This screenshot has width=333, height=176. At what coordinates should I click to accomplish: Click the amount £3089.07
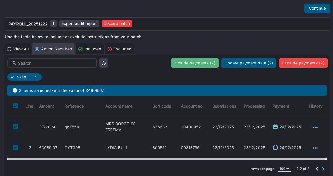pyautogui.click(x=48, y=148)
